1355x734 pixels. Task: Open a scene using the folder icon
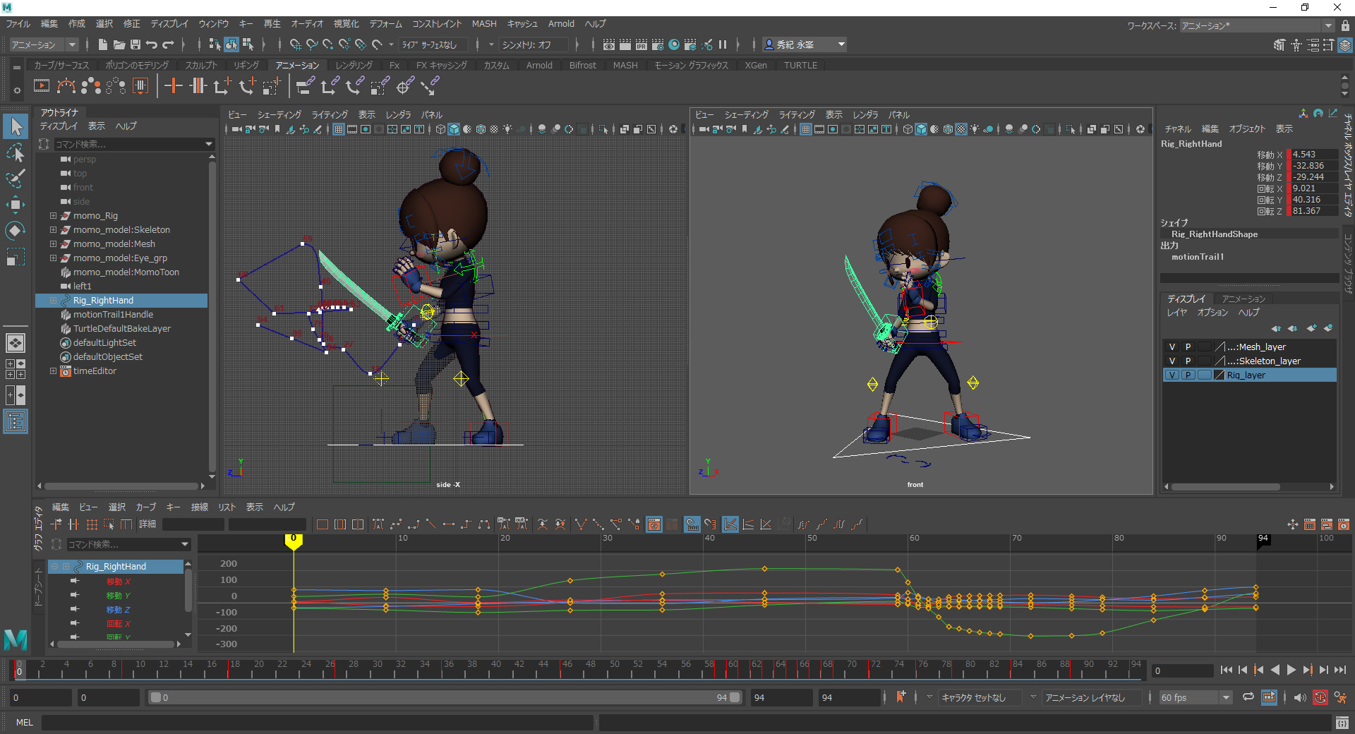119,44
